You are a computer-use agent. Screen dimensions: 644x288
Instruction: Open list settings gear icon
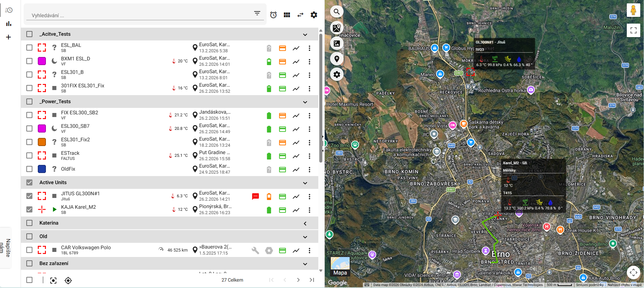click(x=314, y=15)
